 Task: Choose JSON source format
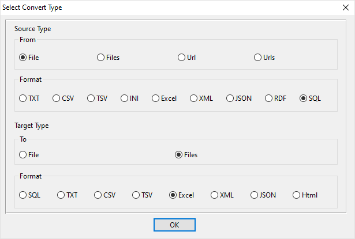click(230, 98)
